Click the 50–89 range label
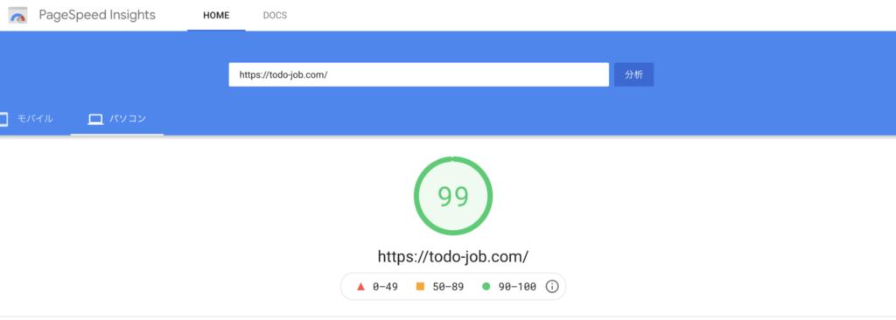896x320 pixels. 448,287
